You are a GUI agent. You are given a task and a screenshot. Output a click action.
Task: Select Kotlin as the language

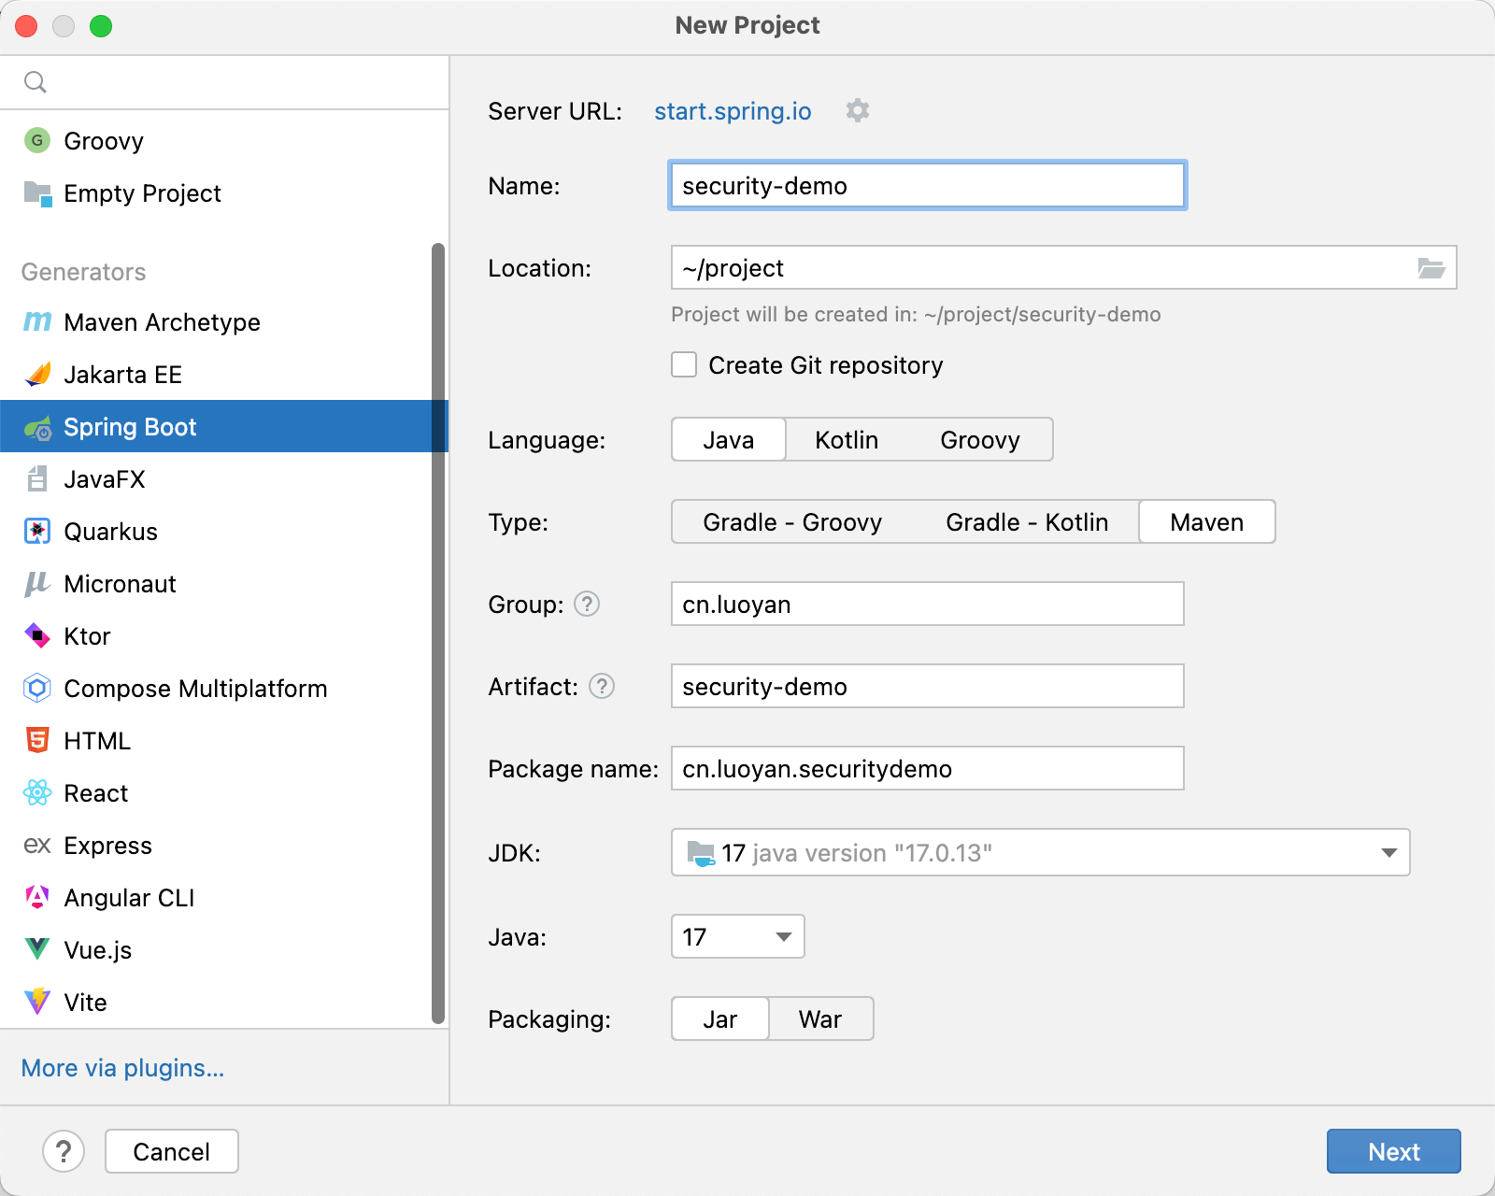pos(847,440)
